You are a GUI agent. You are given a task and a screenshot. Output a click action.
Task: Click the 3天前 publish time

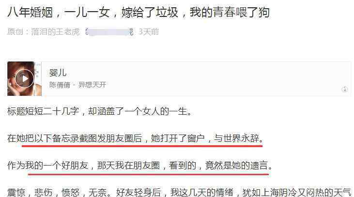(x=149, y=32)
